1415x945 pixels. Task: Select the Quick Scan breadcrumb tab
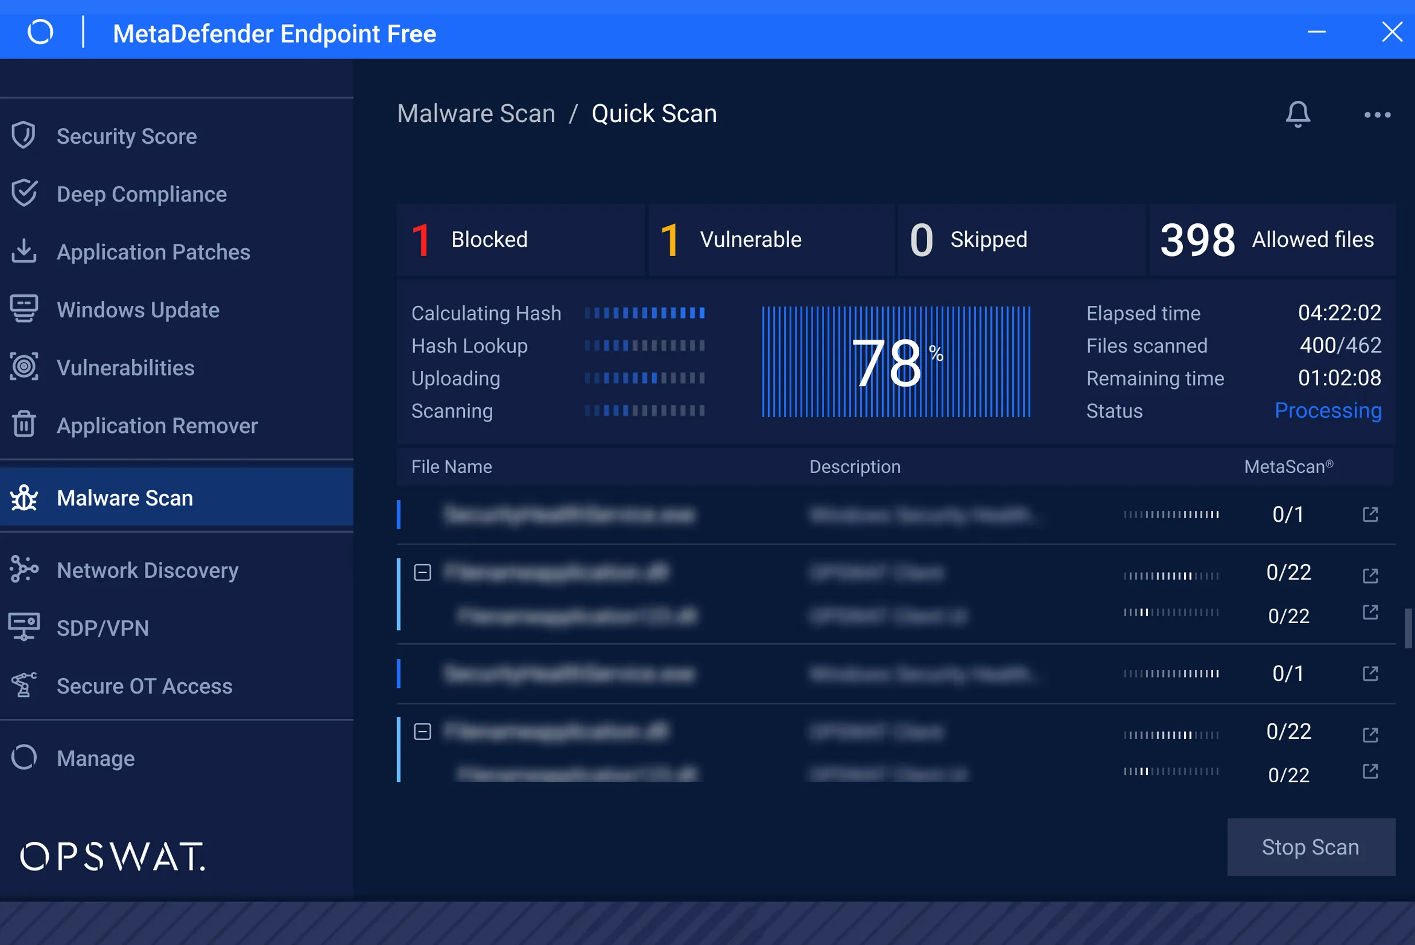(653, 113)
